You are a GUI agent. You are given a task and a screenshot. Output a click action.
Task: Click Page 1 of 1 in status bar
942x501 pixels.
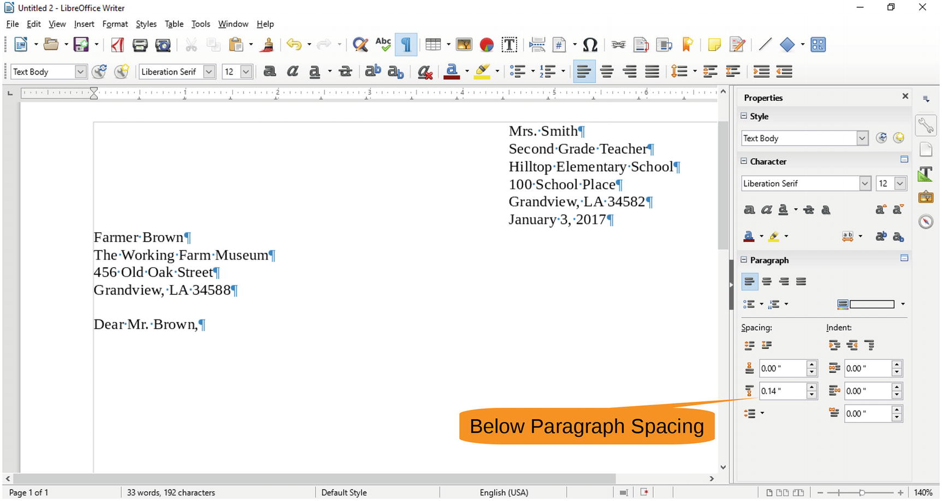(28, 493)
